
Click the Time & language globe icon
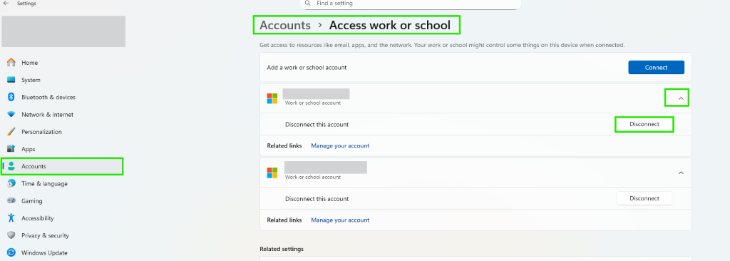(x=11, y=184)
